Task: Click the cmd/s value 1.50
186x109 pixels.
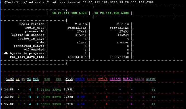Action: click(x=81, y=104)
